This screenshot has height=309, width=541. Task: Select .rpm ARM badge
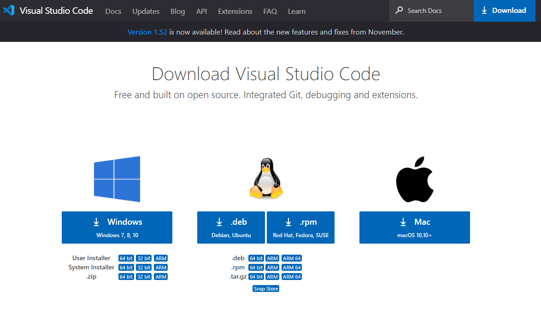pyautogui.click(x=272, y=268)
